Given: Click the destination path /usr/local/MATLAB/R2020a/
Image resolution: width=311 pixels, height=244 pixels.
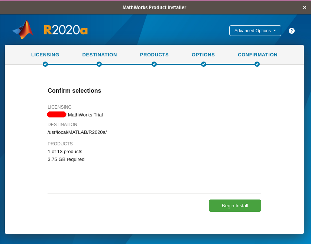Looking at the screenshot, I should 77,132.
